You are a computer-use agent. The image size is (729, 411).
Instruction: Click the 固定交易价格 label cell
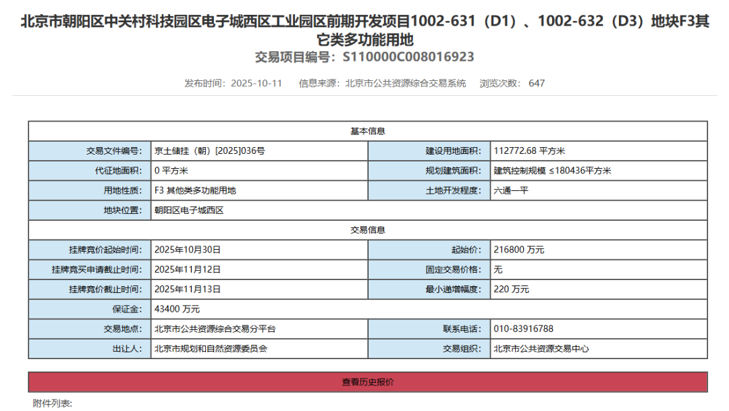429,269
